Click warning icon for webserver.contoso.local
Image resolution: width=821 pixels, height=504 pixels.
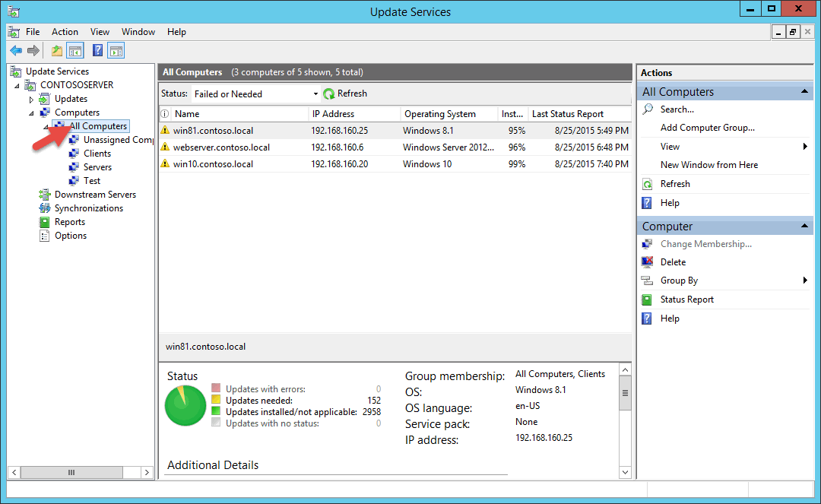pyautogui.click(x=165, y=147)
